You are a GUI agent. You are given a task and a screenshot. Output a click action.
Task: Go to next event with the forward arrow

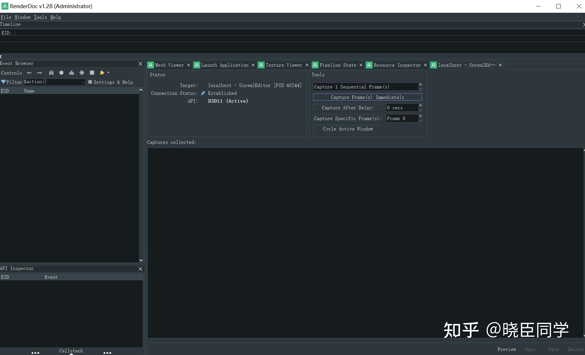pyautogui.click(x=40, y=73)
